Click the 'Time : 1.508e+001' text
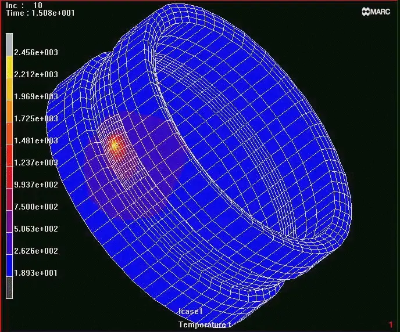The width and height of the screenshot is (400, 332). click(x=40, y=13)
